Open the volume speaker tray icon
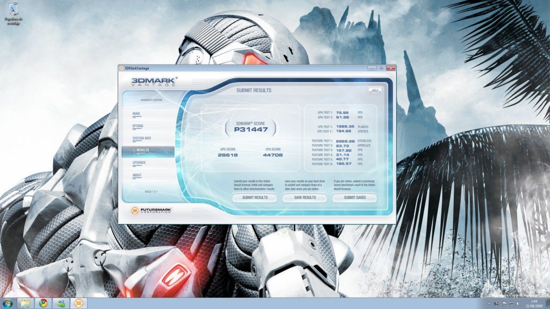The image size is (550, 309). click(518, 304)
